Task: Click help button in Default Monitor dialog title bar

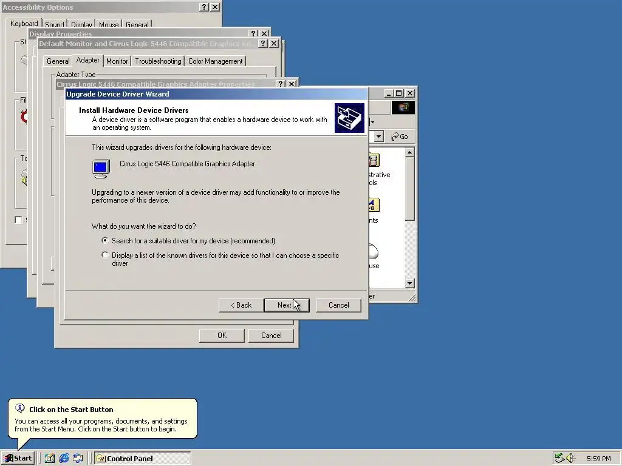Action: point(263,43)
